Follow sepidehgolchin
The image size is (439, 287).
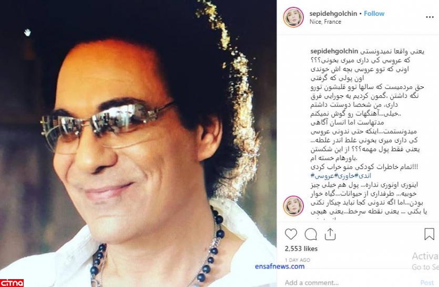[374, 14]
